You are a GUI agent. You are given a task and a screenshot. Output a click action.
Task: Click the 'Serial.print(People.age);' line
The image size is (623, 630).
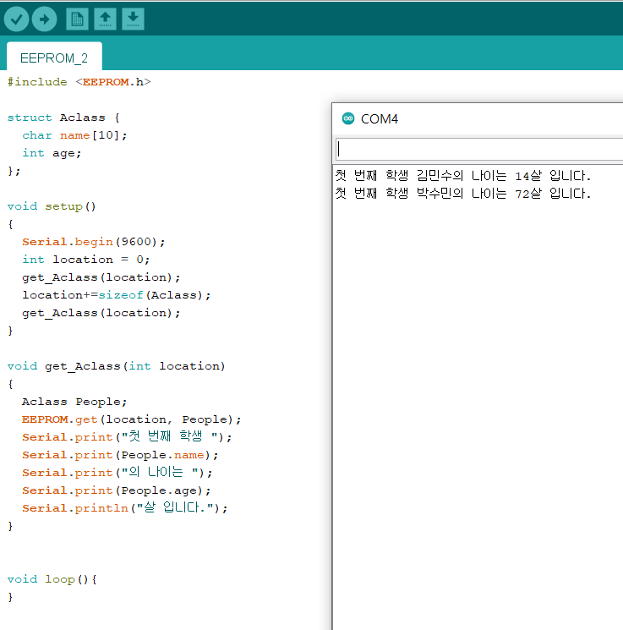[x=117, y=490]
